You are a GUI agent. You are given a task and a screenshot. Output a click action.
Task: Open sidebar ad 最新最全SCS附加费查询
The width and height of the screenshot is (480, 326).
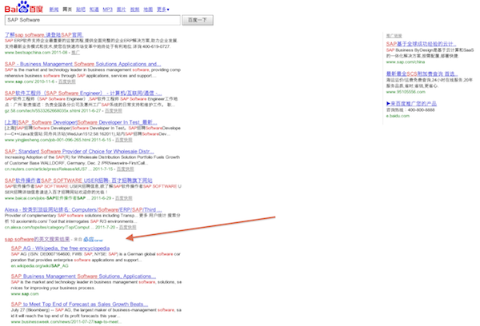point(422,74)
